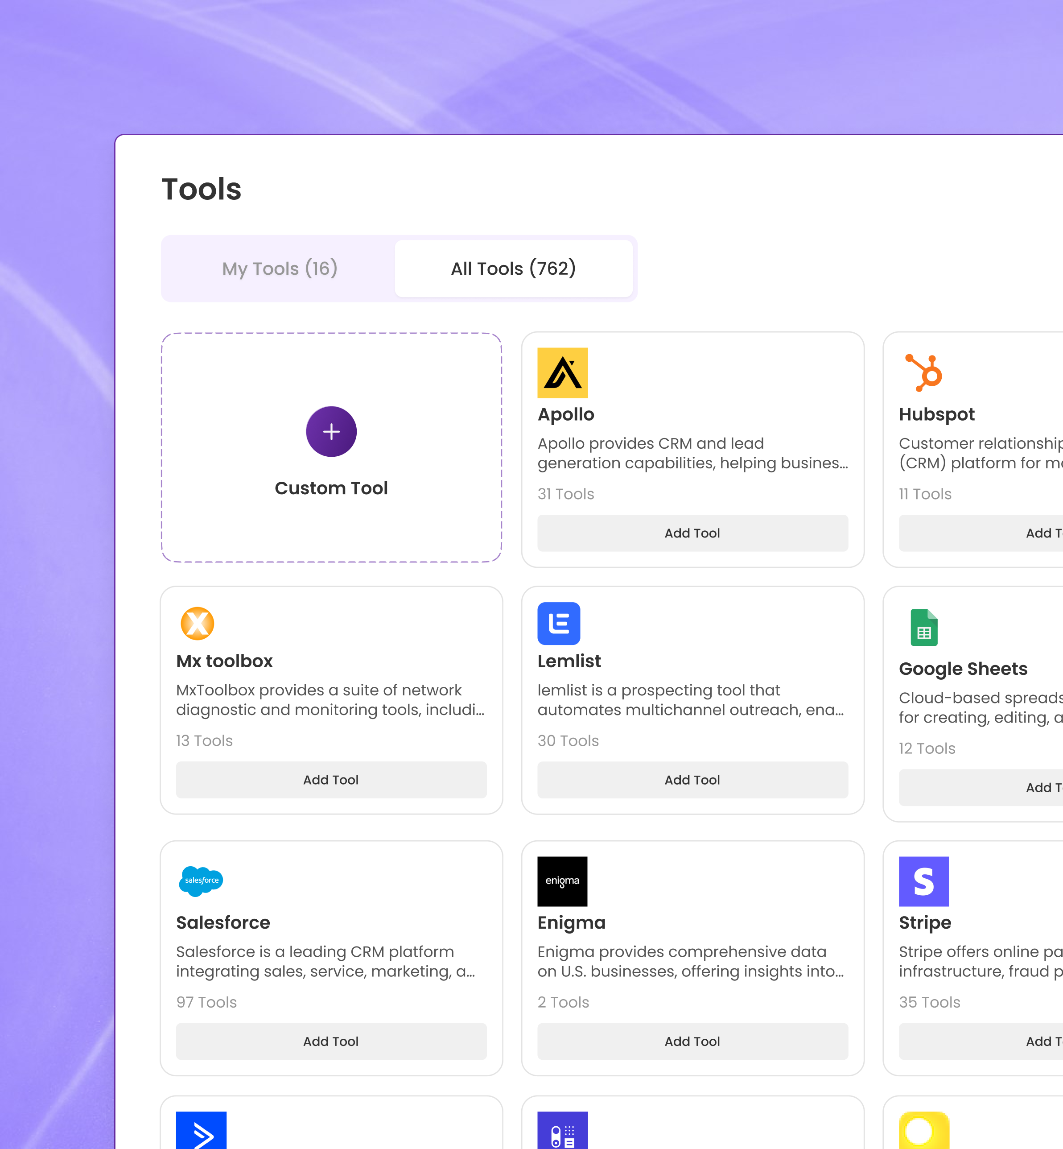1063x1149 pixels.
Task: Click the yellow circle logo icon
Action: 923,1131
